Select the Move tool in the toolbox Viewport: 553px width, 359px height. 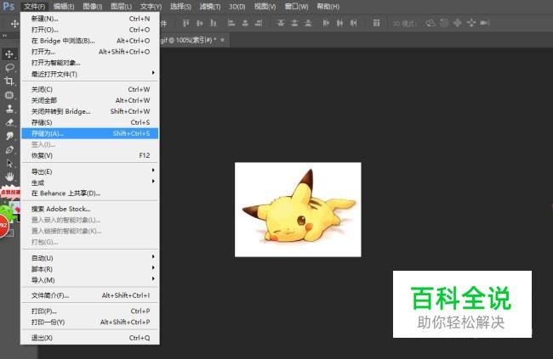(x=9, y=53)
